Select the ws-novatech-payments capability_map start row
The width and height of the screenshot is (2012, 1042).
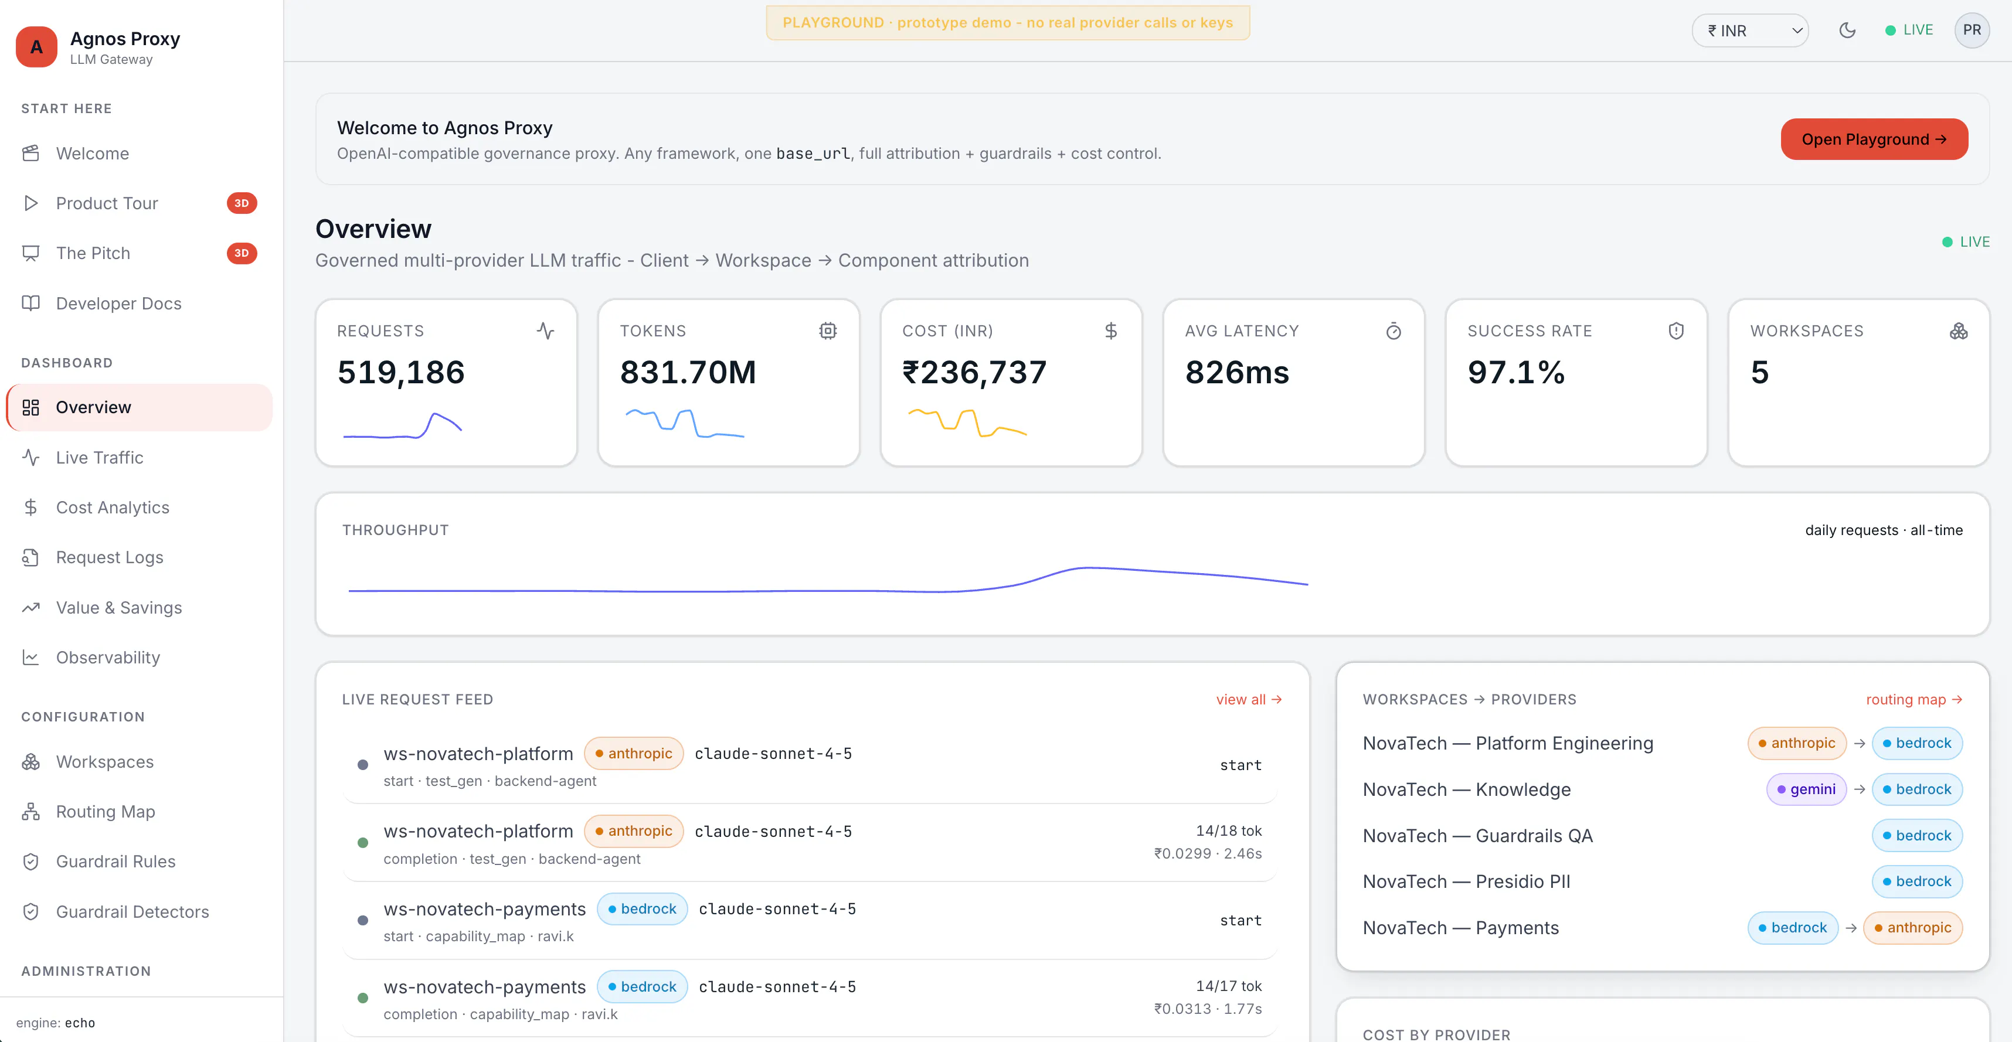809,921
